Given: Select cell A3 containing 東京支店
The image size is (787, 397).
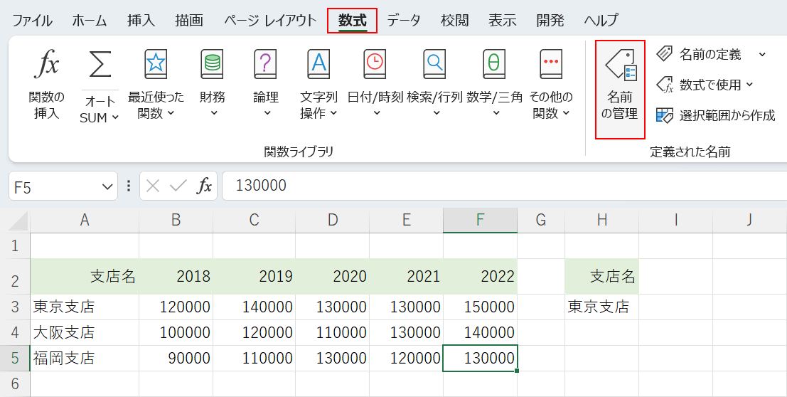Looking at the screenshot, I should pos(85,307).
